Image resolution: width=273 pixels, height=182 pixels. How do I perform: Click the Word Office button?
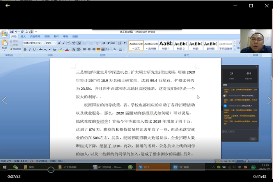coord(4,34)
